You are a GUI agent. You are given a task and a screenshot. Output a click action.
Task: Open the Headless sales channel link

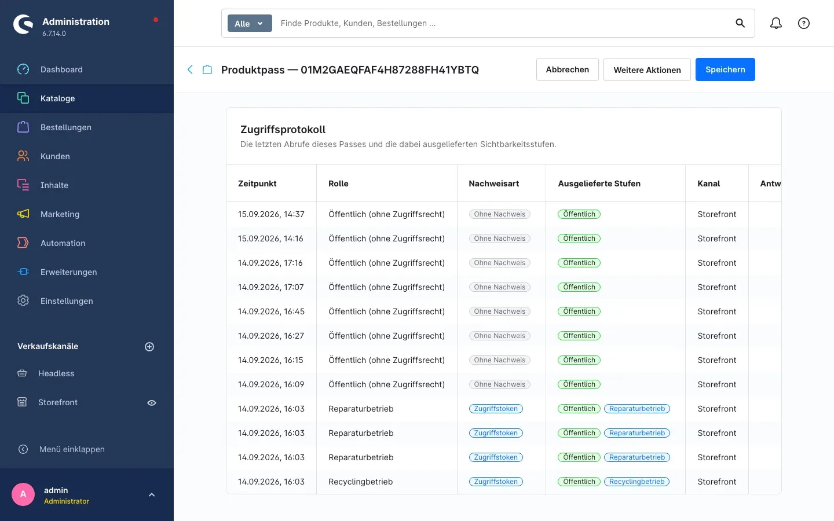pos(56,373)
